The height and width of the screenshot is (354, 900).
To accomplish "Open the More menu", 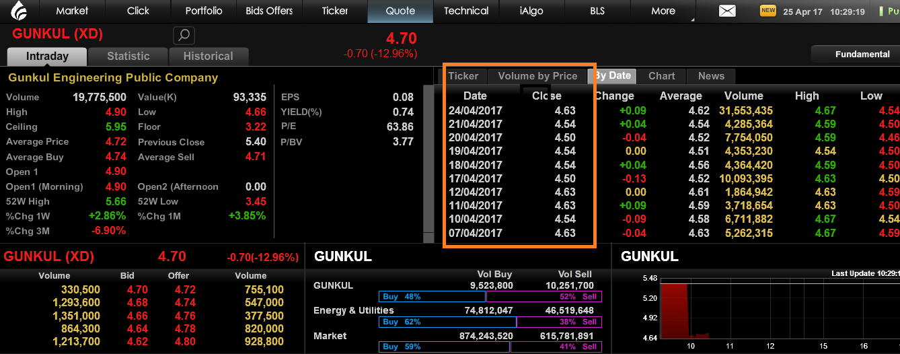I will pyautogui.click(x=663, y=11).
